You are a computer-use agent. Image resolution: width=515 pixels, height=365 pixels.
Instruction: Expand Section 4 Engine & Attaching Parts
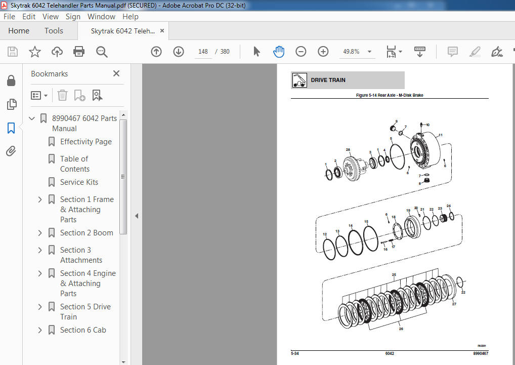point(40,273)
